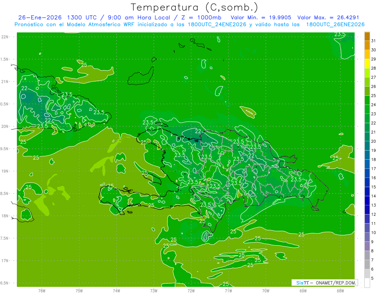
Task: Click the '74W' longitude axis label
Action: [117, 291]
